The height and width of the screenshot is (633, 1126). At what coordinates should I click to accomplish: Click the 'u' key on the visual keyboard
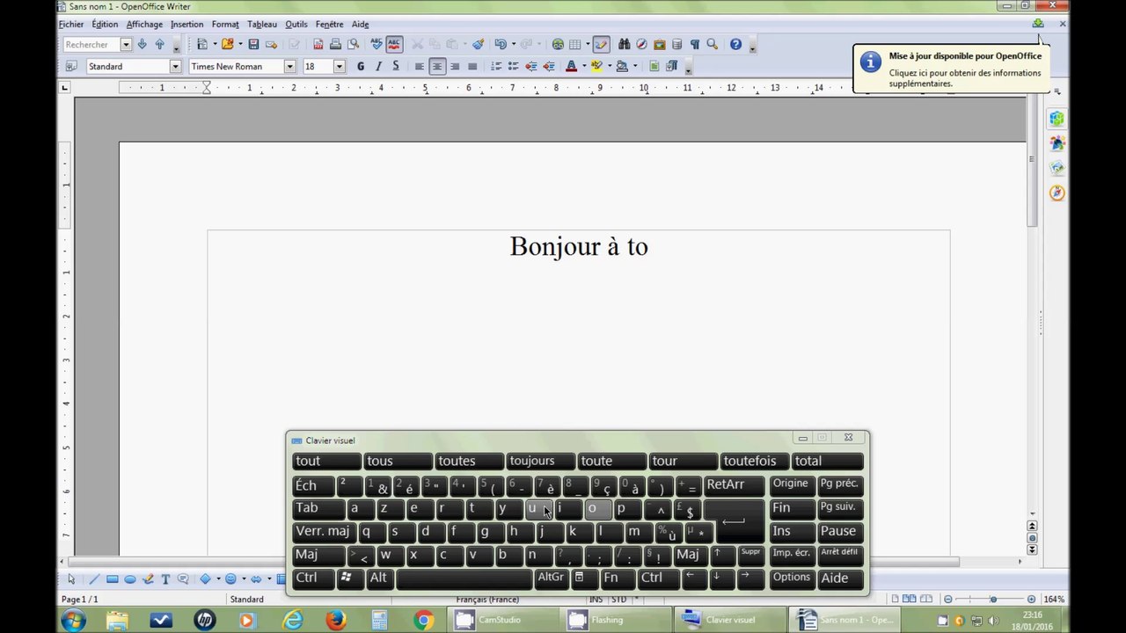click(538, 508)
